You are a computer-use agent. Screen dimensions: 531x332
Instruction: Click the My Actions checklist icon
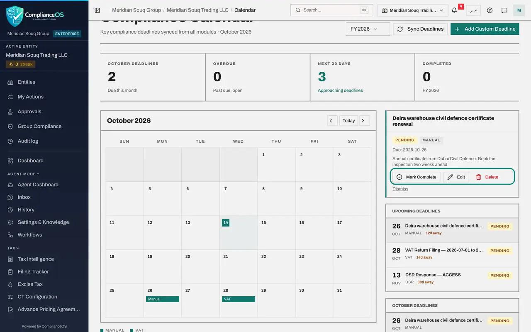[10, 97]
